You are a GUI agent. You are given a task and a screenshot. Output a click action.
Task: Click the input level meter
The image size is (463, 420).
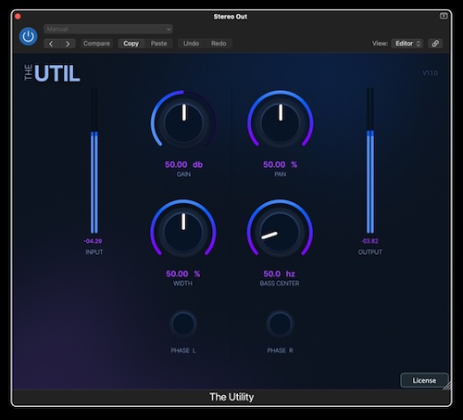click(94, 160)
